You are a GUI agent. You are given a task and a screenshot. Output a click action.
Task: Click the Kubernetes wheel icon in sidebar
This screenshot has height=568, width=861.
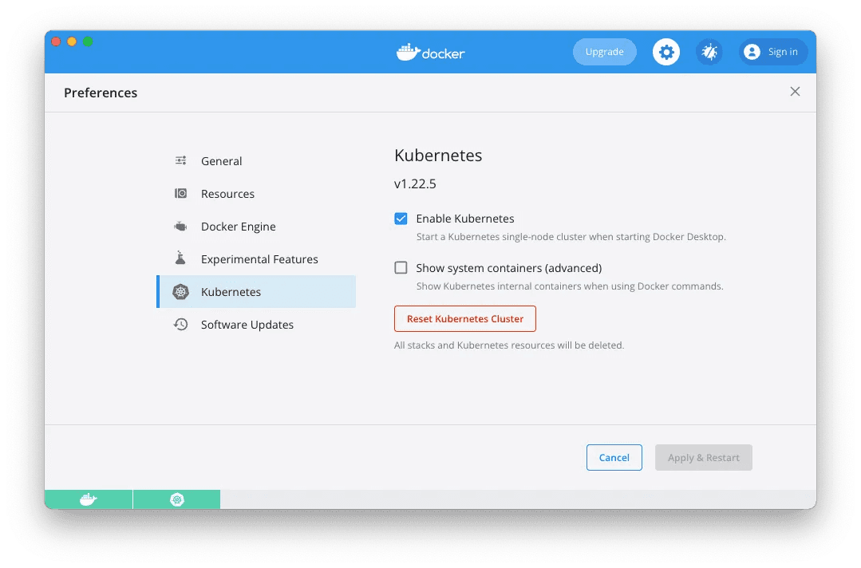coord(180,292)
